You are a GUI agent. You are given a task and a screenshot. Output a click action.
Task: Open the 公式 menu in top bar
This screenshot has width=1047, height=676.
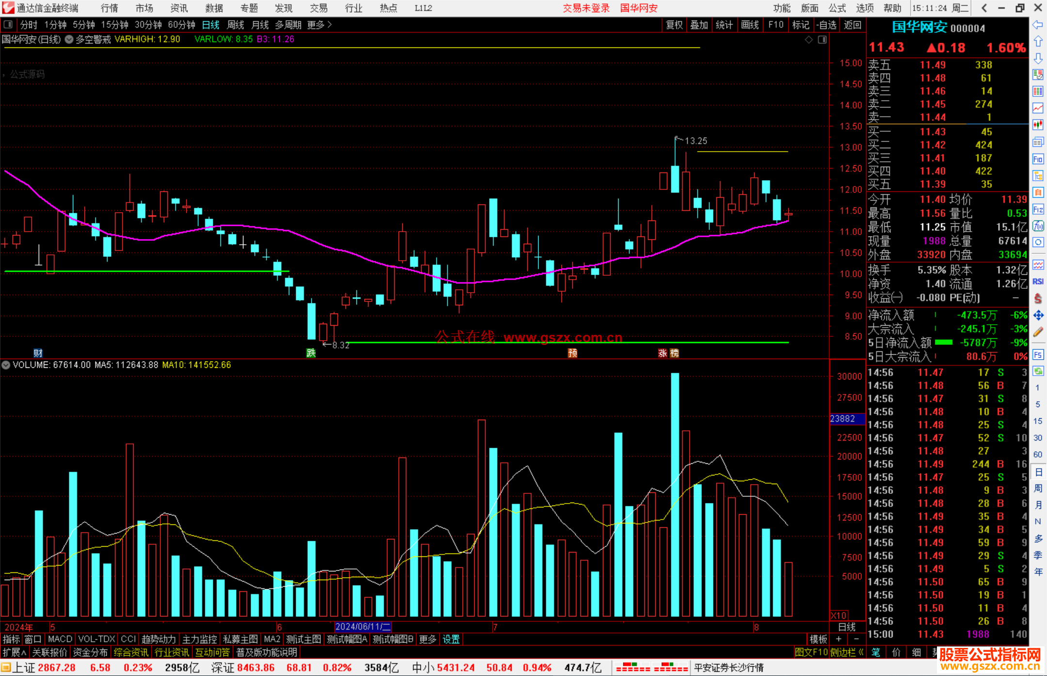(x=837, y=8)
